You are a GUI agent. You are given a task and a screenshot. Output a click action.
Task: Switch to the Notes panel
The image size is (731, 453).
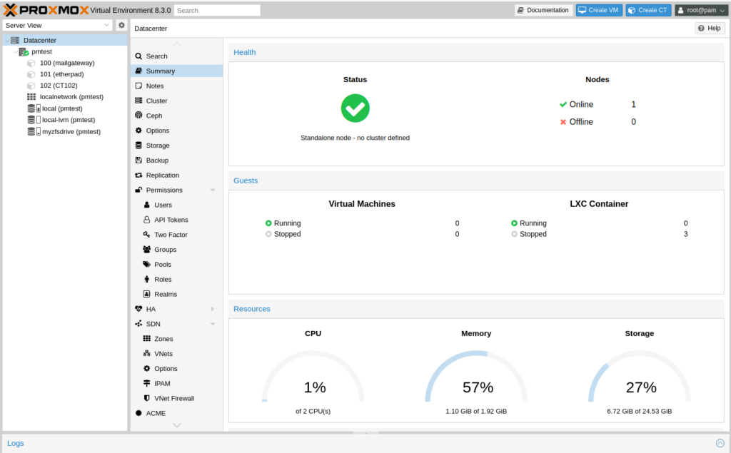point(154,86)
